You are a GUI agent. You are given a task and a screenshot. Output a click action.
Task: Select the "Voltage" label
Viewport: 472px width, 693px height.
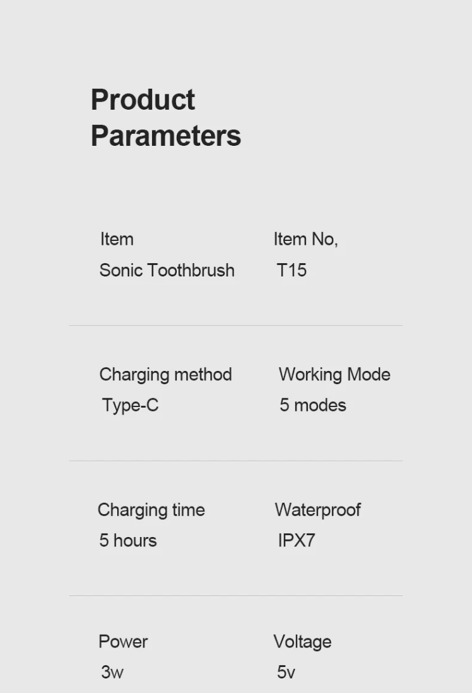[302, 642]
